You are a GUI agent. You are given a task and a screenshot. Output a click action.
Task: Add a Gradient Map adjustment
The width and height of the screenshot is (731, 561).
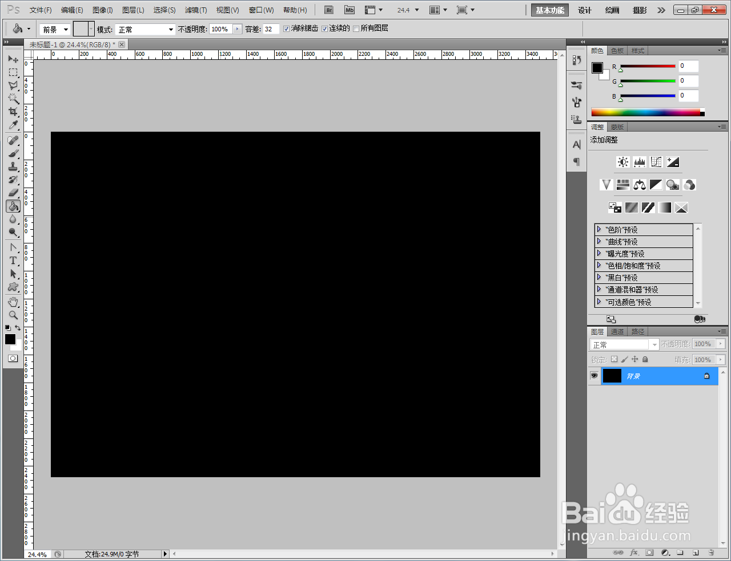click(x=665, y=208)
